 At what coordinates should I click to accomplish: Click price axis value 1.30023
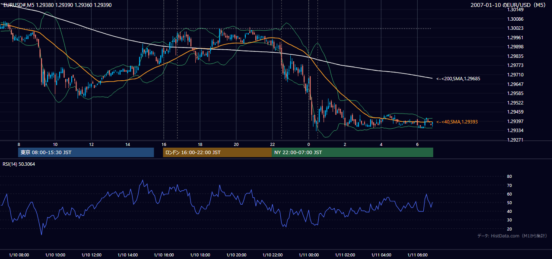516,28
